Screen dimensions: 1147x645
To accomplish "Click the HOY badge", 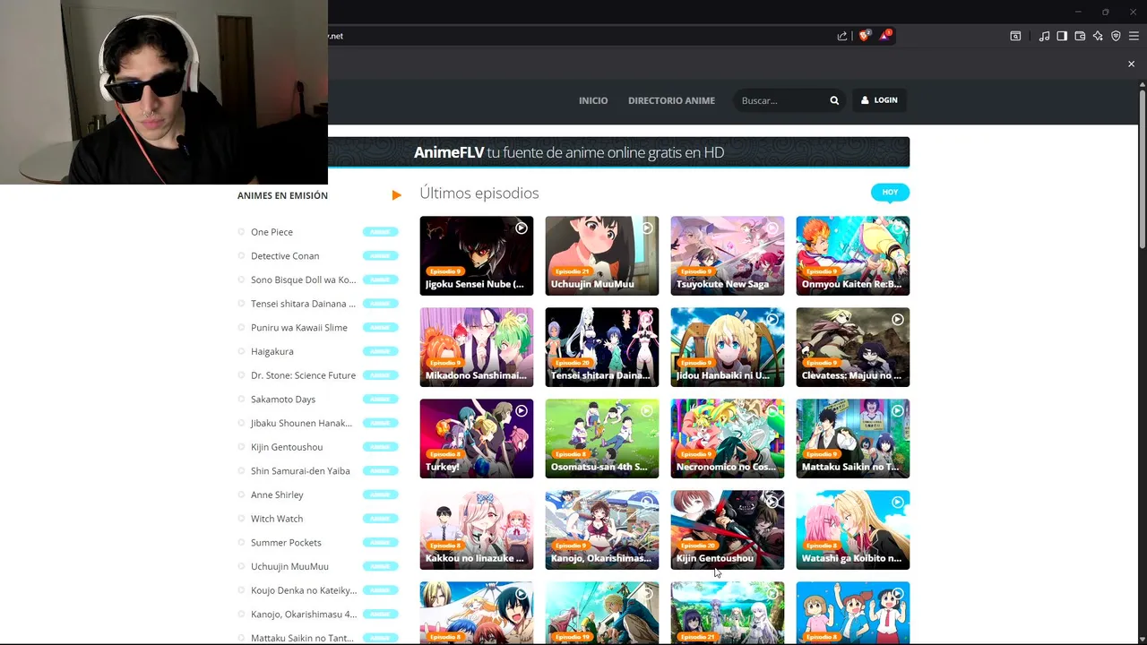I will click(890, 192).
